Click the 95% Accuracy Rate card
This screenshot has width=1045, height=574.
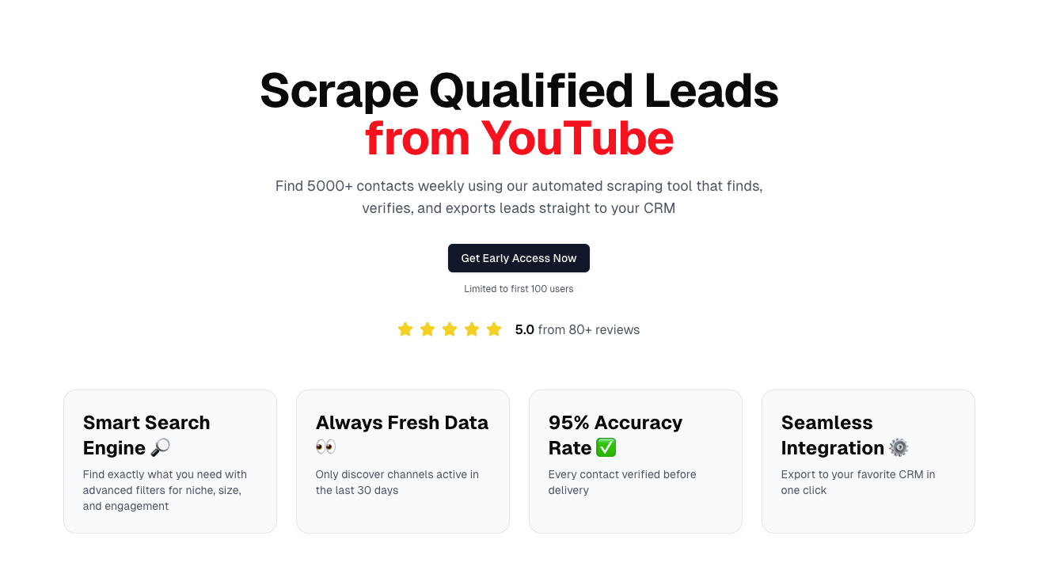pyautogui.click(x=635, y=461)
